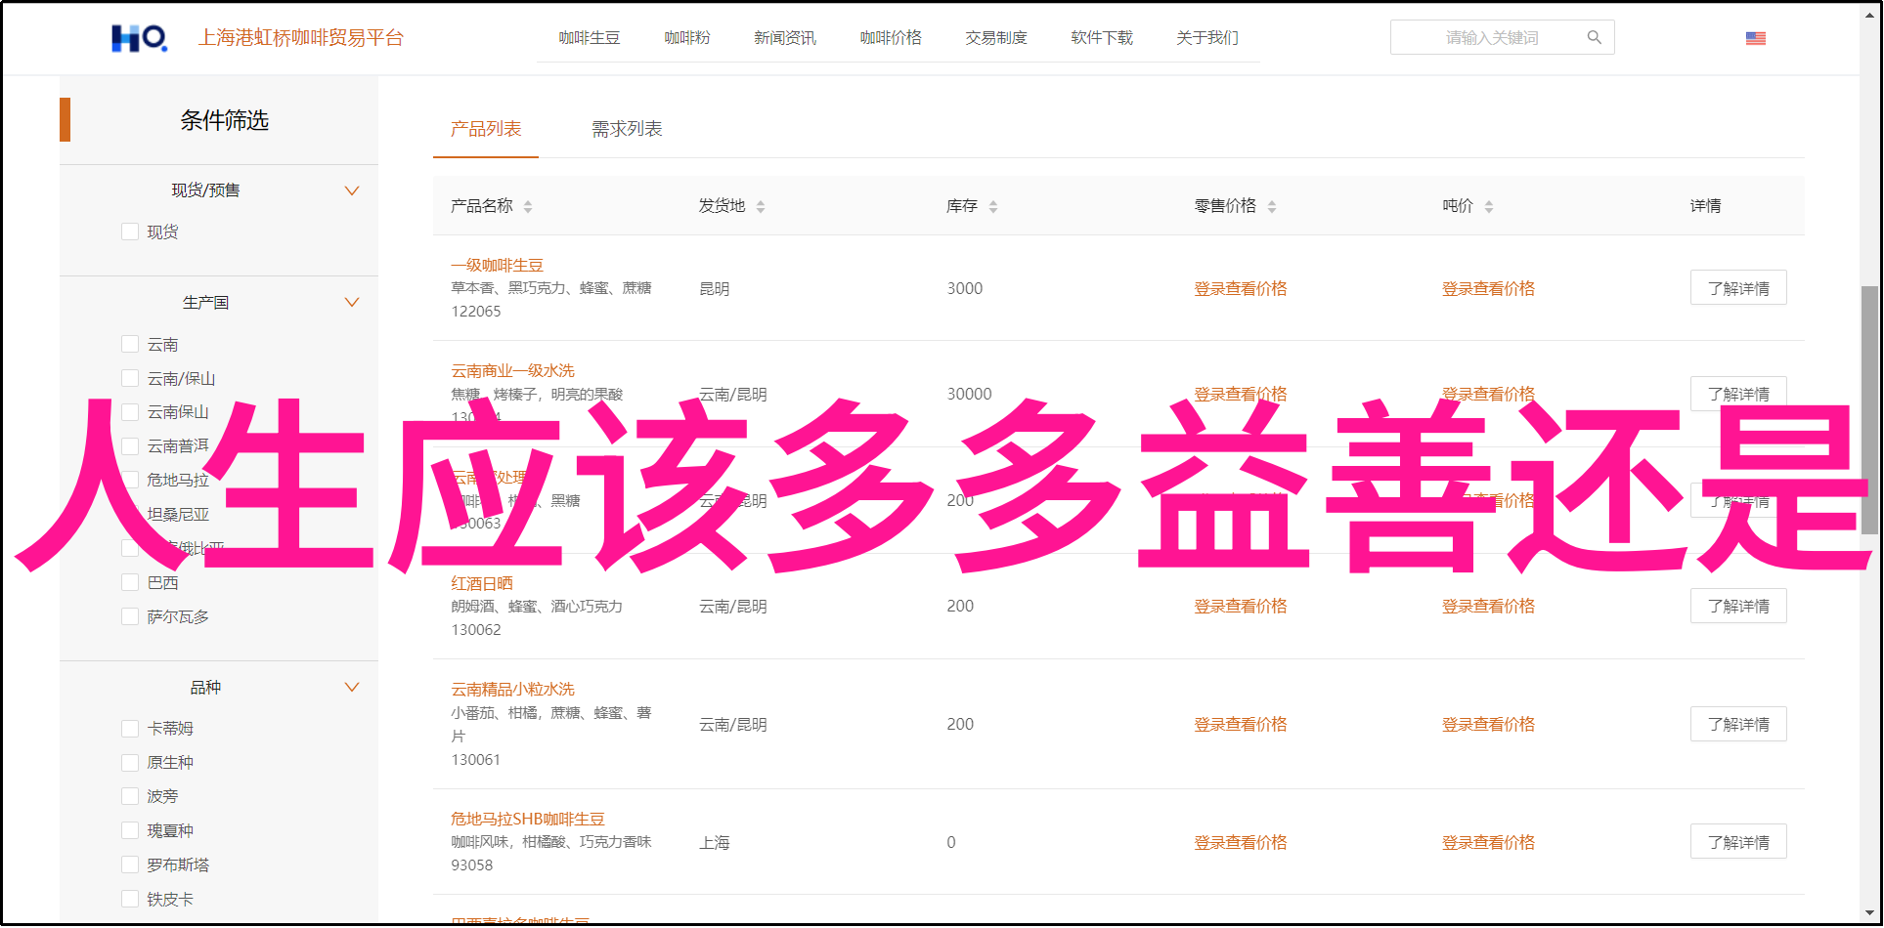
Task: Open the 云南商业一级水洗 product link
Action: click(x=512, y=370)
